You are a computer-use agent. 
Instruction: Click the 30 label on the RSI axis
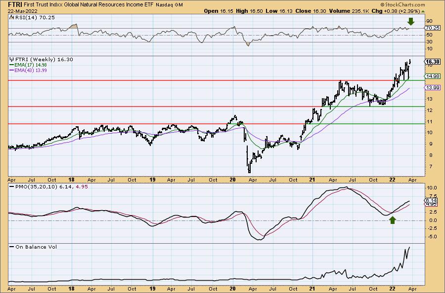tap(429, 42)
